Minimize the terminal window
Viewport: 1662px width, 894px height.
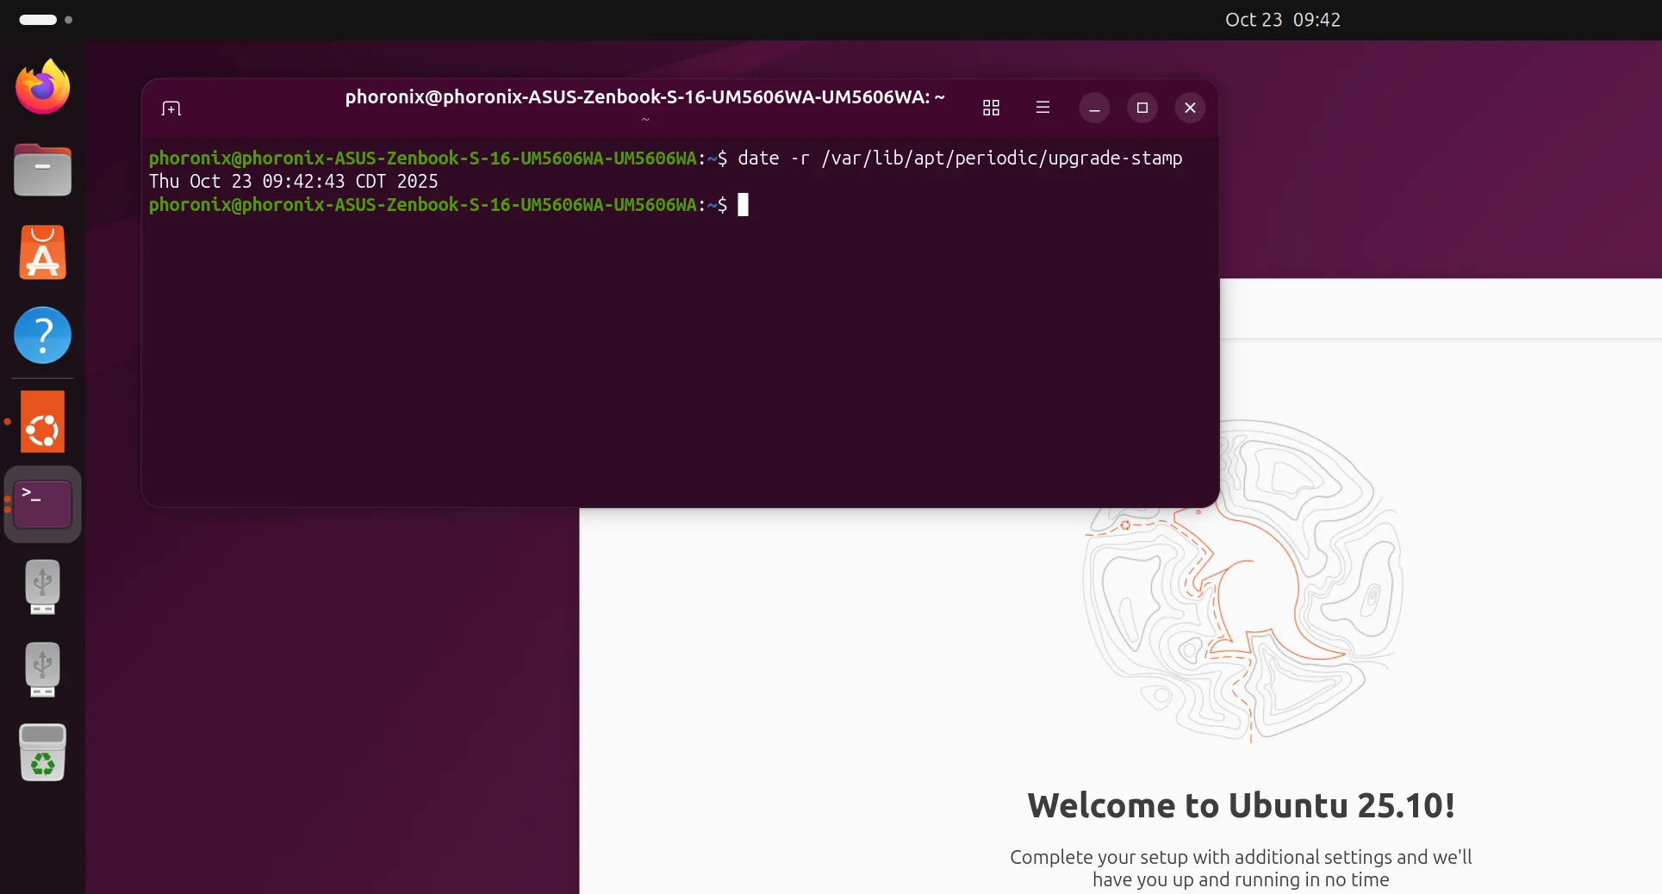pos(1094,108)
